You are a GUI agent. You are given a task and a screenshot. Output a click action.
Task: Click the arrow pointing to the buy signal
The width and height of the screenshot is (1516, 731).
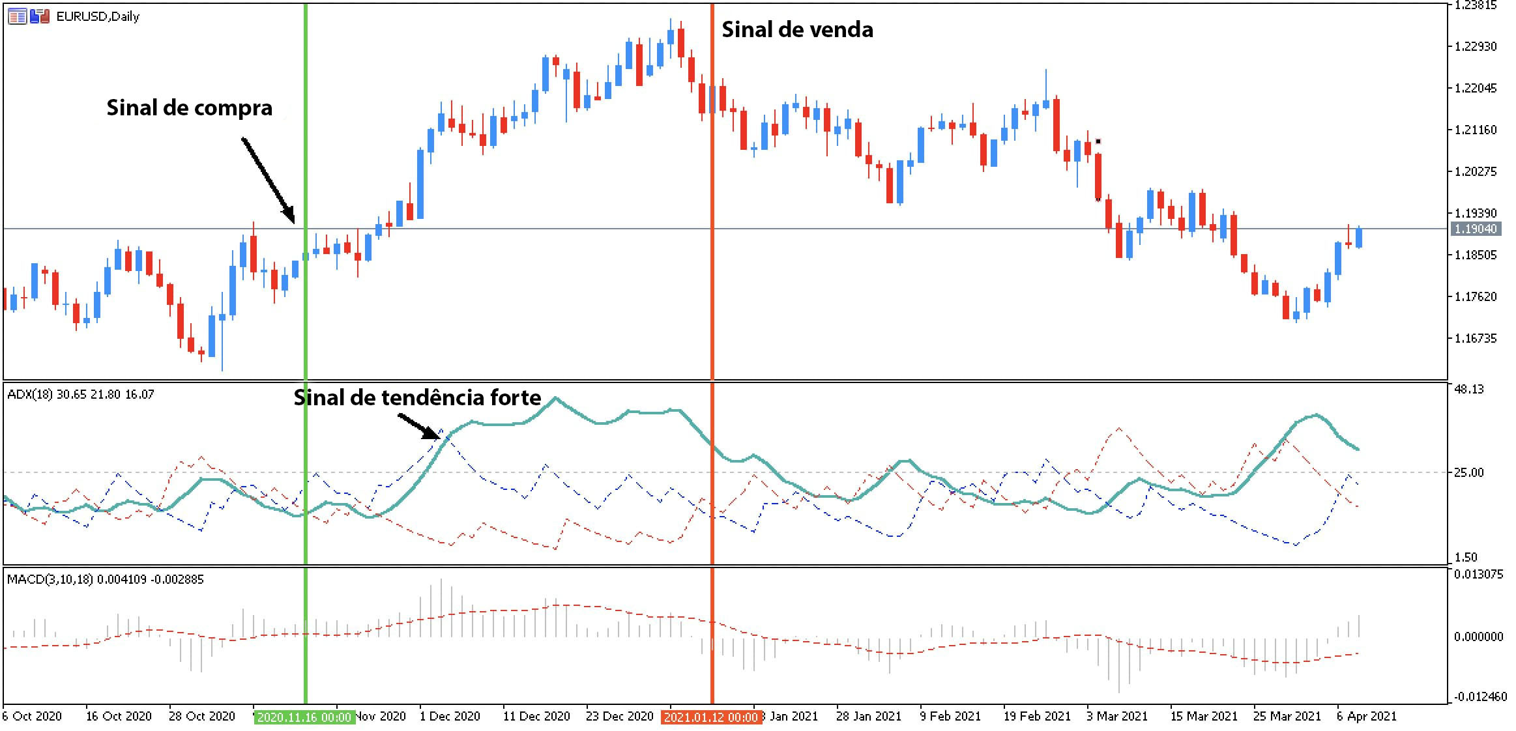[x=268, y=180]
